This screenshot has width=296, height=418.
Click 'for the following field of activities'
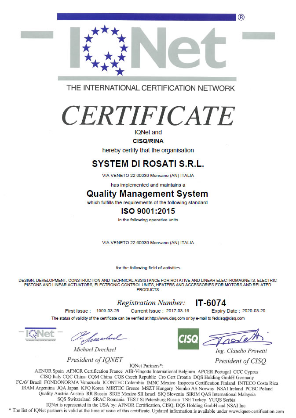point(148,268)
